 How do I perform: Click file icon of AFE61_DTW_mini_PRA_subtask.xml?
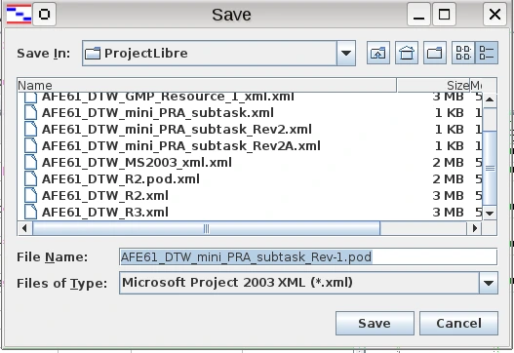pos(31,112)
